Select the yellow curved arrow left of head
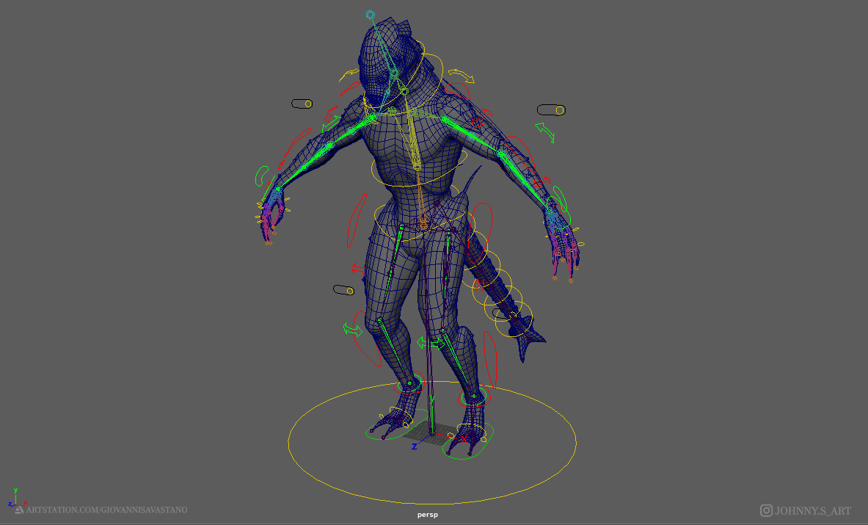868x525 pixels. tap(349, 75)
